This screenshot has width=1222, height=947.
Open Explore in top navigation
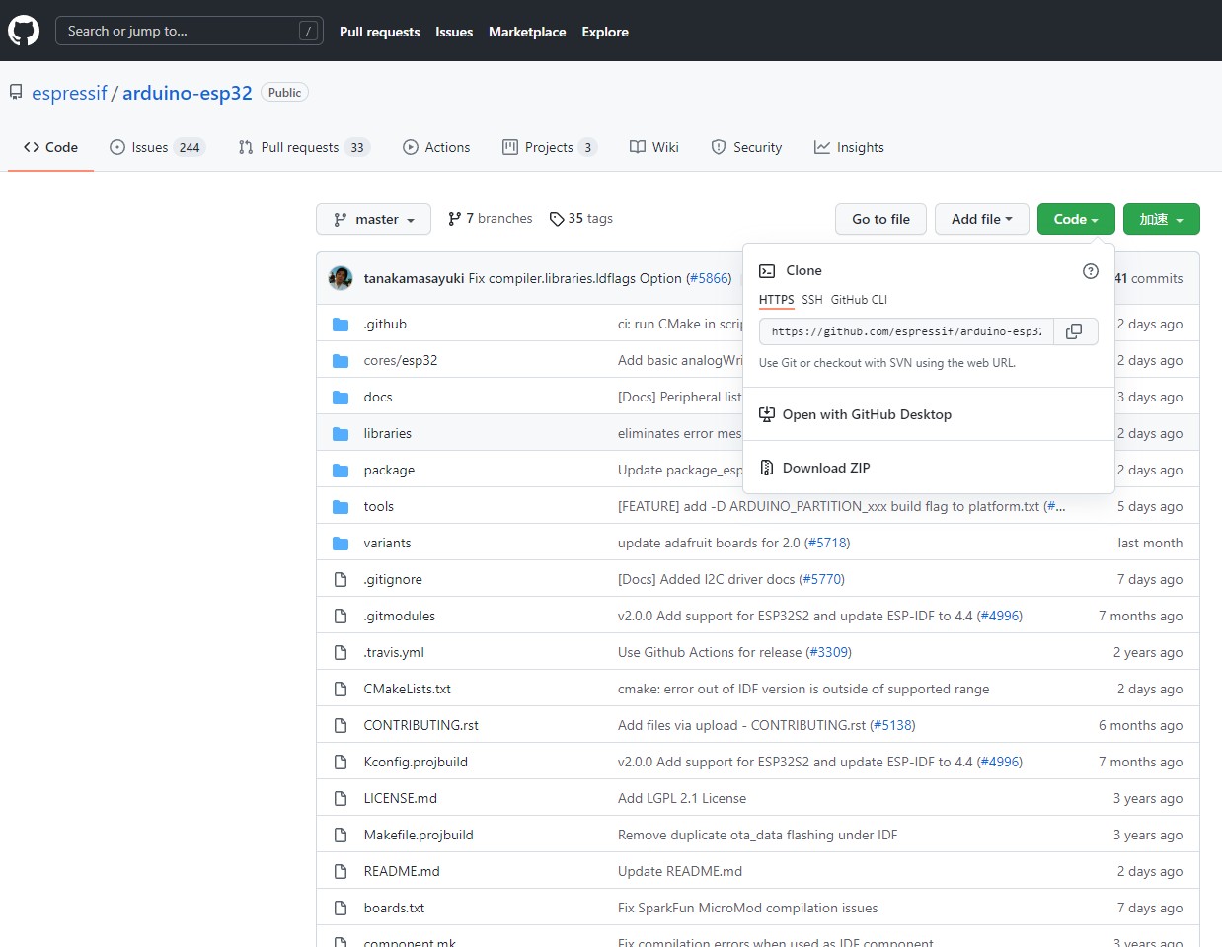pyautogui.click(x=605, y=32)
